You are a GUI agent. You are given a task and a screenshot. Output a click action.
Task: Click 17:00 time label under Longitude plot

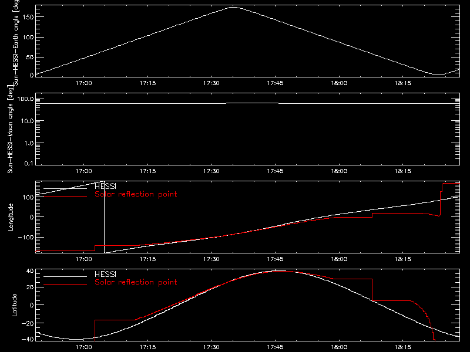[x=83, y=259]
